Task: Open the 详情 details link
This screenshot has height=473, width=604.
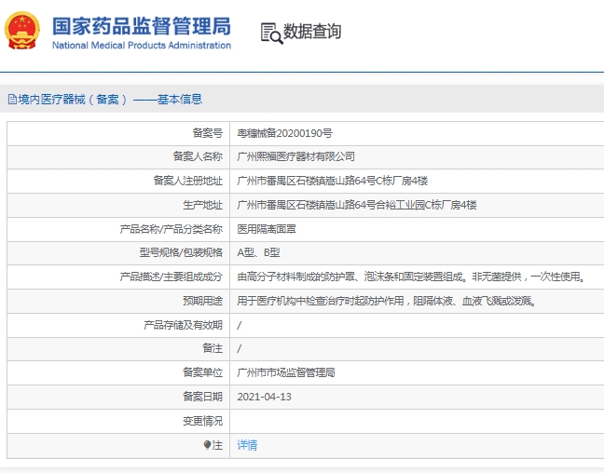Action: pyautogui.click(x=247, y=445)
